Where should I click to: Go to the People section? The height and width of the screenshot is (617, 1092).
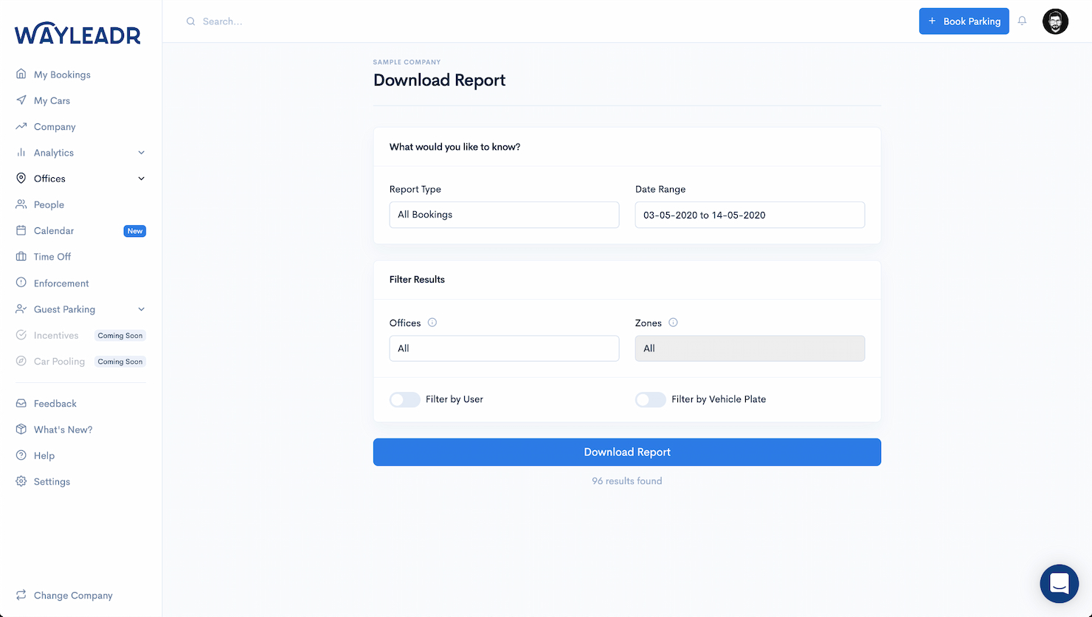(x=49, y=204)
